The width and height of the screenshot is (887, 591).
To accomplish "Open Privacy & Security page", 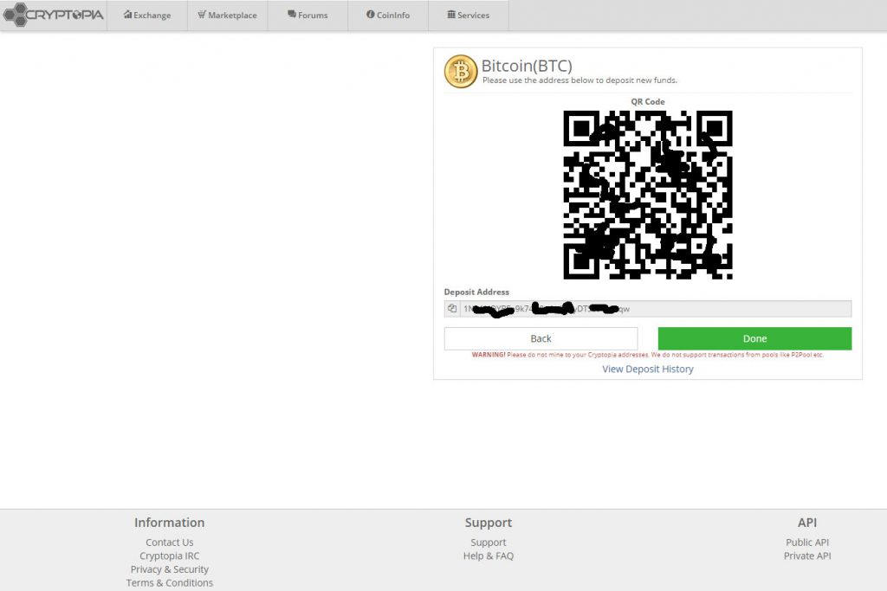I will 170,569.
